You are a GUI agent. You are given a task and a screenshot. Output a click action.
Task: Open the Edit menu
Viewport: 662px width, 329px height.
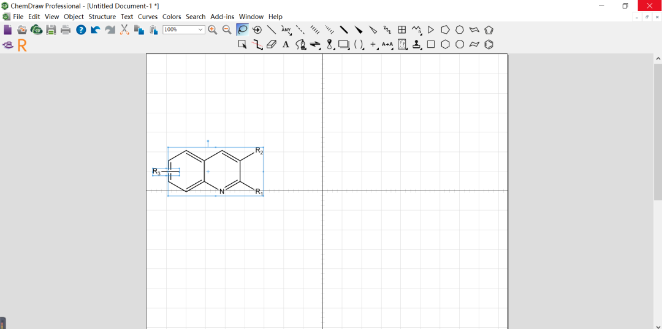pos(34,17)
